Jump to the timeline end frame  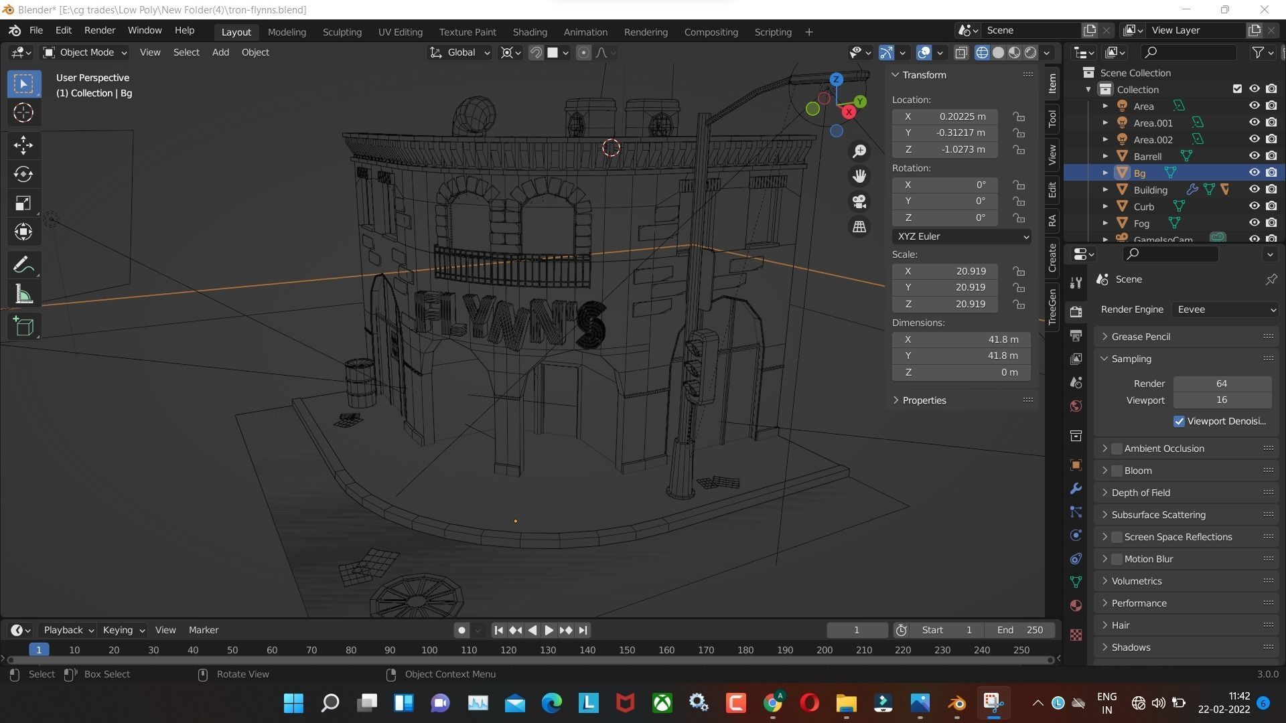583,630
